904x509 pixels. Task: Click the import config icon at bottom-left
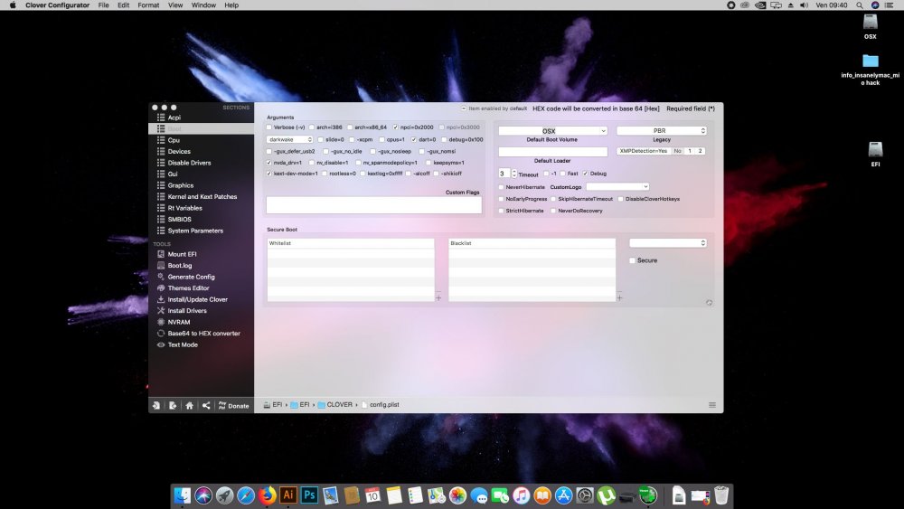[155, 406]
